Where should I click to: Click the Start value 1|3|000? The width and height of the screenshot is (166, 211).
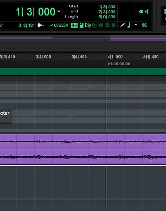pos(107,7)
